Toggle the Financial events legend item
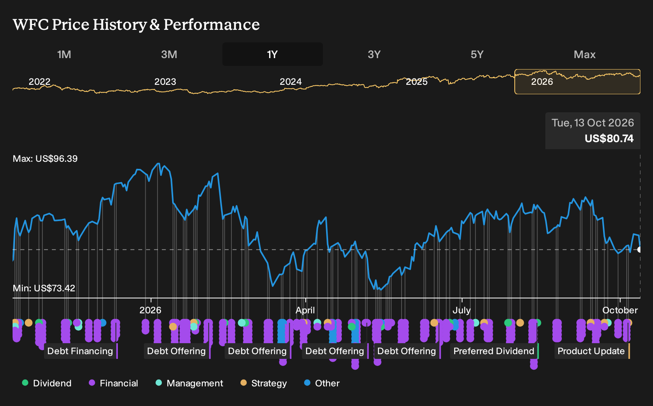653x406 pixels. (x=114, y=383)
